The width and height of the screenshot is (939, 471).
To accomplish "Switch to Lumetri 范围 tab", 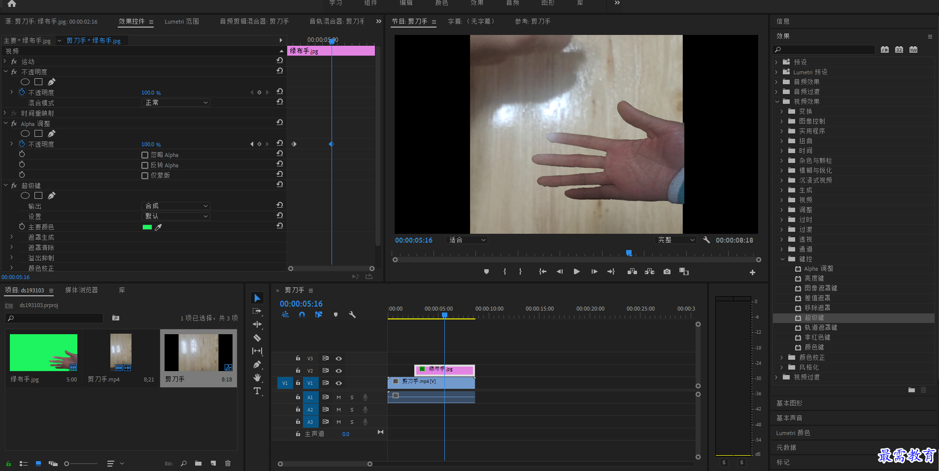I will 182,22.
